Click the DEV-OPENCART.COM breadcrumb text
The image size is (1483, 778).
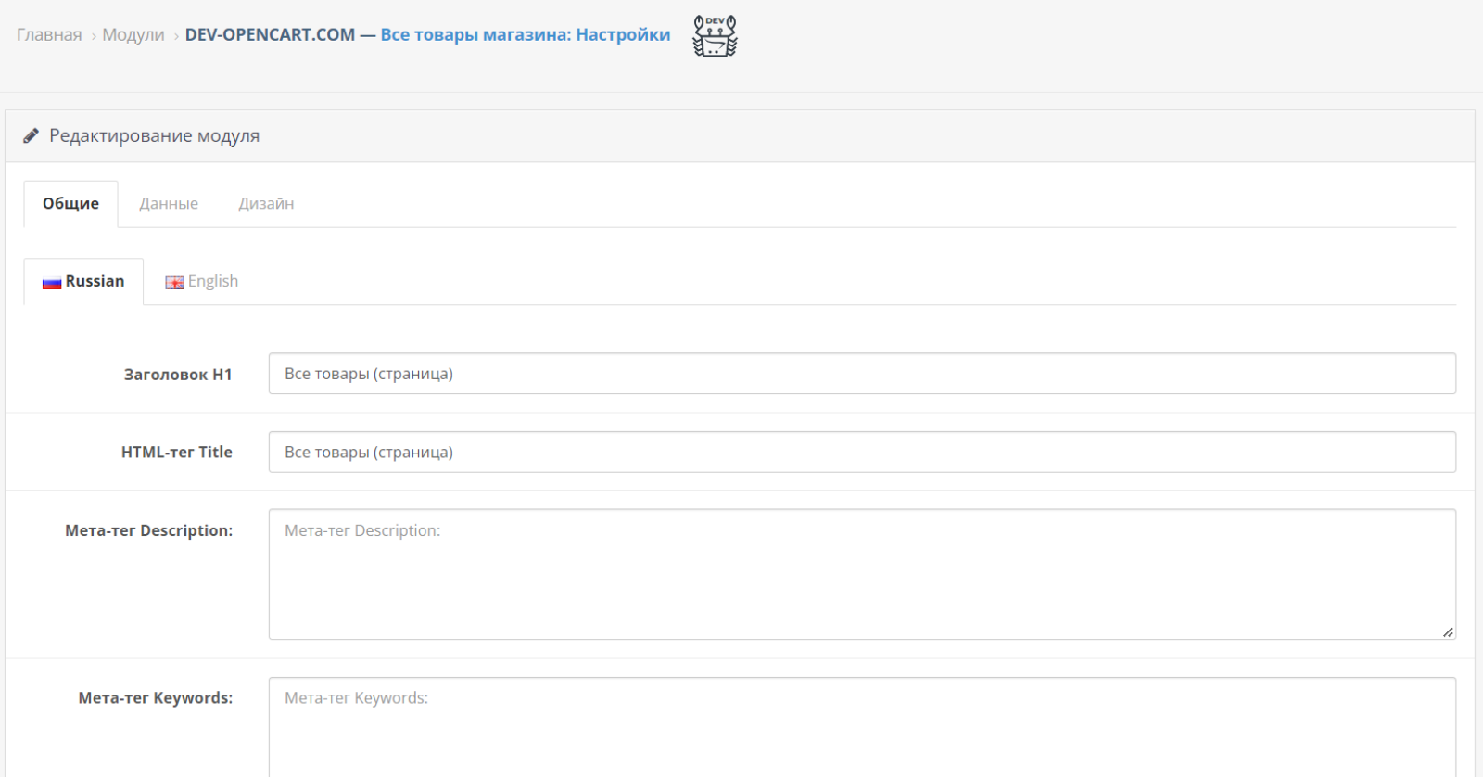coord(270,35)
